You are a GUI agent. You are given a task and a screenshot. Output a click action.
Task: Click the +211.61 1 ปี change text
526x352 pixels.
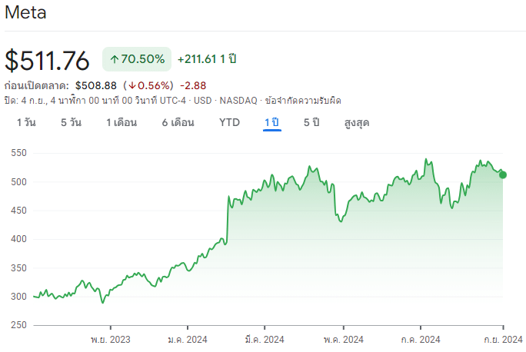pos(207,59)
